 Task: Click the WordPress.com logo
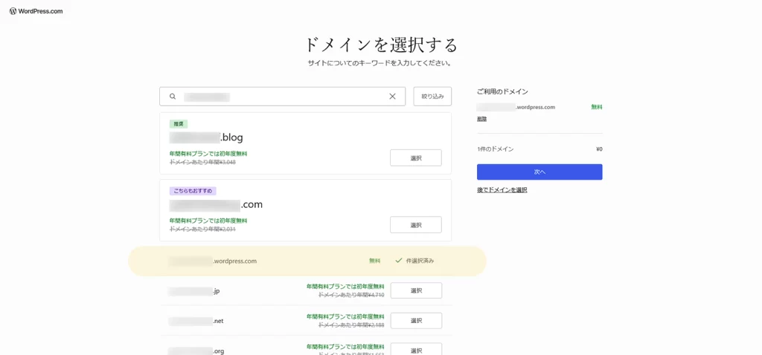(x=36, y=11)
